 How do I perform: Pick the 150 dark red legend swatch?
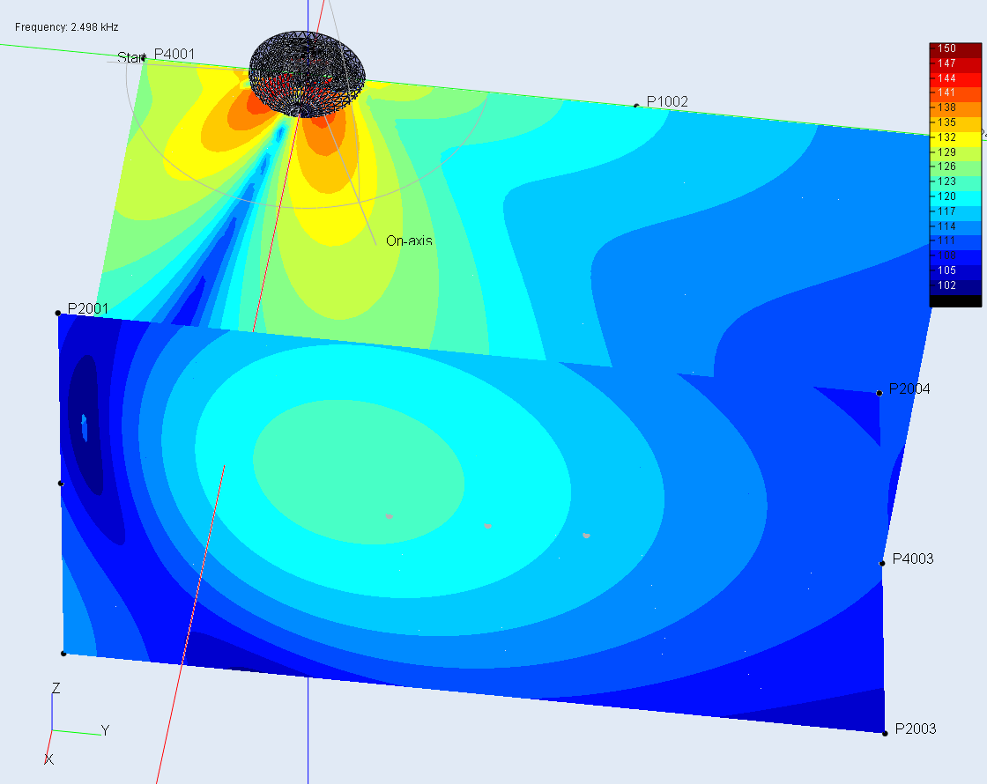(x=955, y=48)
